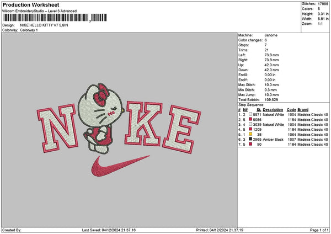Click the "Max Stitch:" label
331x234 pixels.
247,85
